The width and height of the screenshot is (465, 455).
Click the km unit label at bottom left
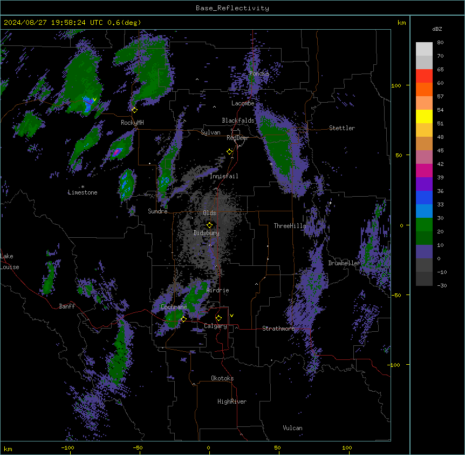point(8,449)
